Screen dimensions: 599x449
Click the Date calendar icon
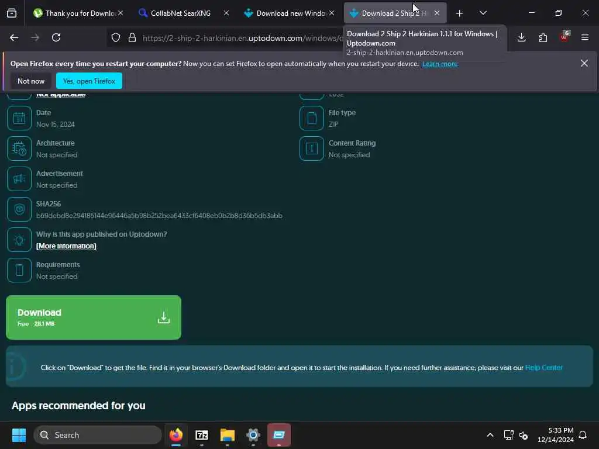pos(19,118)
